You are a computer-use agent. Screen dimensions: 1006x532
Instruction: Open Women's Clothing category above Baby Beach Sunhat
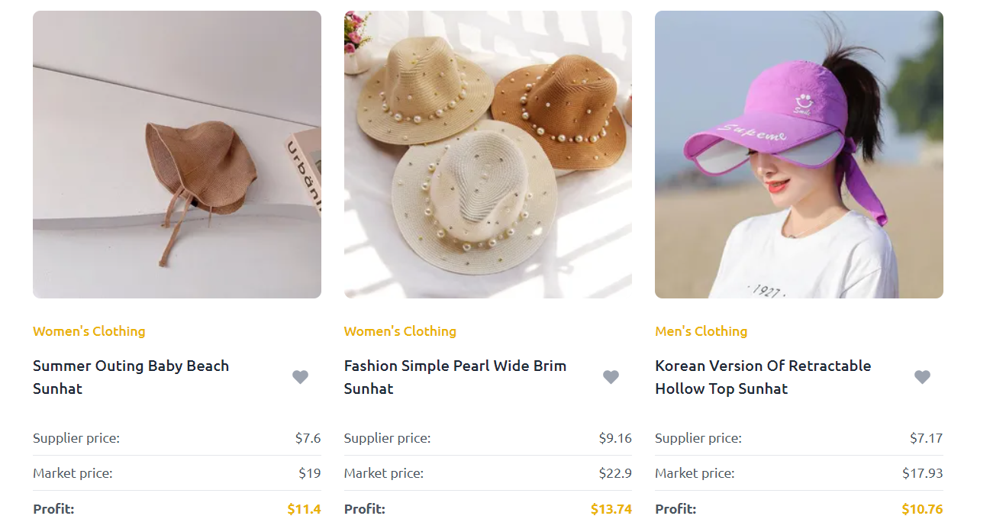tap(89, 331)
